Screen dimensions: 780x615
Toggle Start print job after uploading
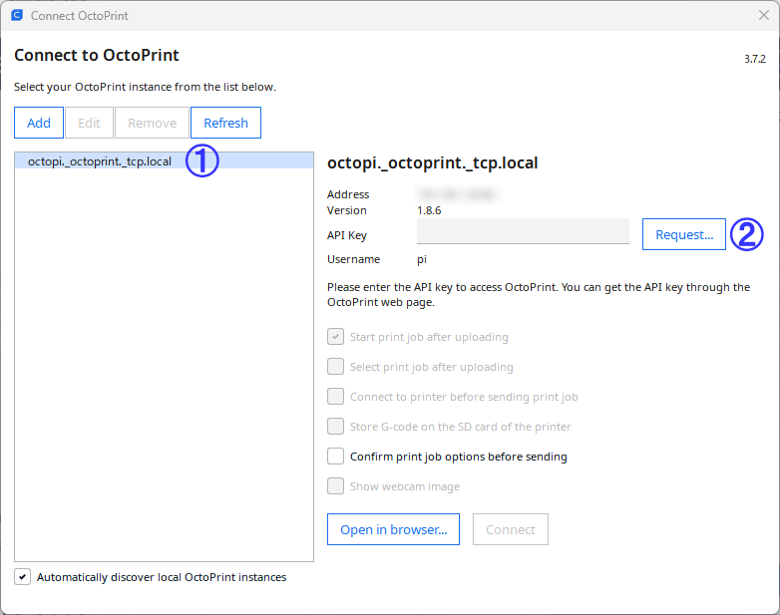(x=336, y=337)
